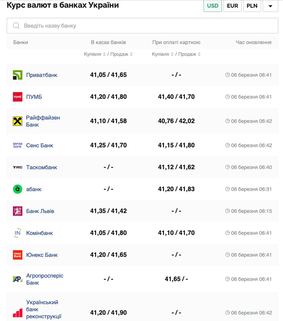283x321 pixels.
Task: Click the search magnifier icon
Action: coord(16,26)
